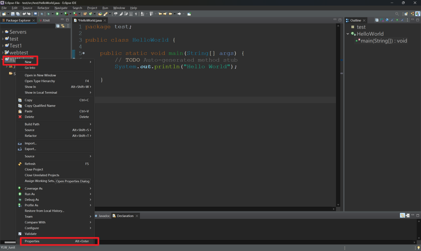This screenshot has width=421, height=251.
Task: Toggle Block Selection mode toolbar icon
Action: point(131,14)
